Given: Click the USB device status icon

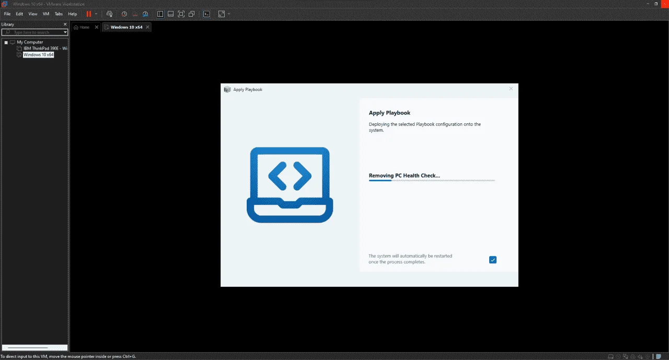Looking at the screenshot, I should 648,356.
